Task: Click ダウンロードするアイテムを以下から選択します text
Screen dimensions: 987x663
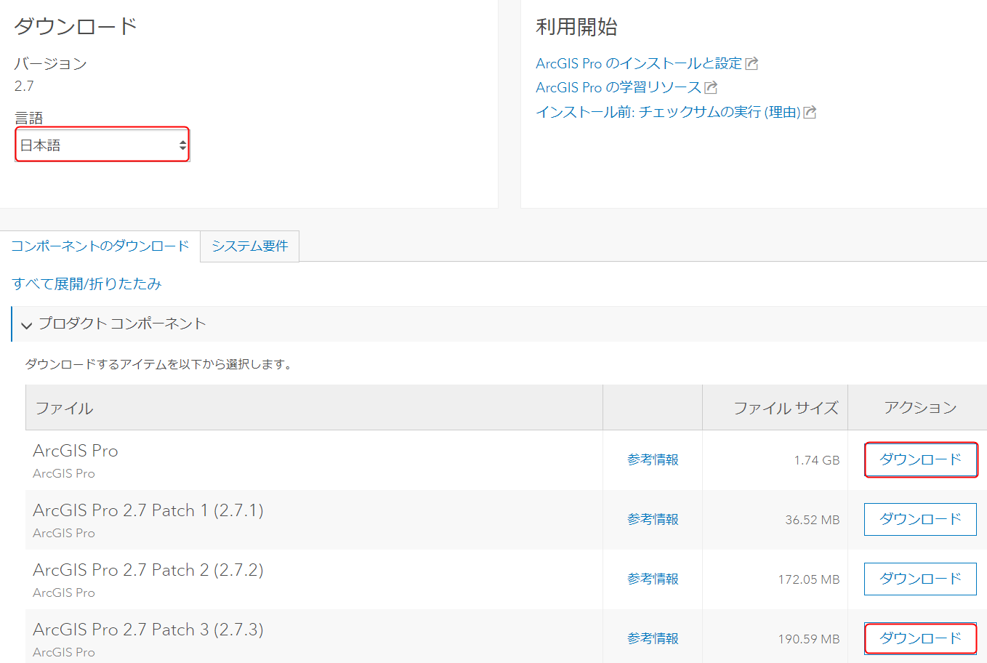Action: (x=159, y=364)
